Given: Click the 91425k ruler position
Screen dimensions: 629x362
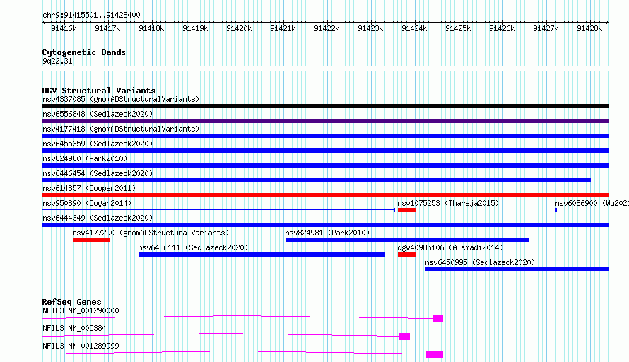Looking at the screenshot, I should pyautogui.click(x=458, y=28).
